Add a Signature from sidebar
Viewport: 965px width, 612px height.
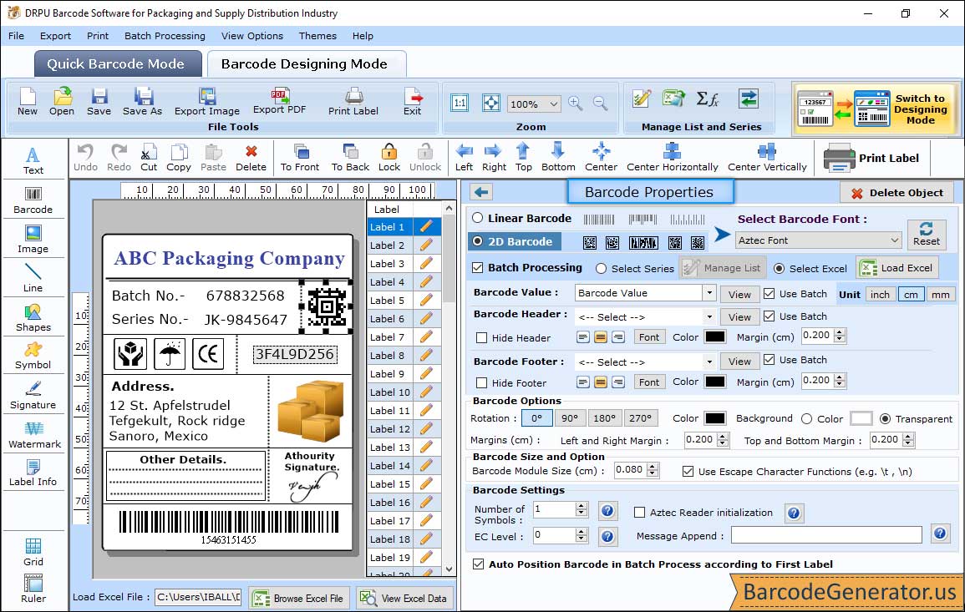33,396
